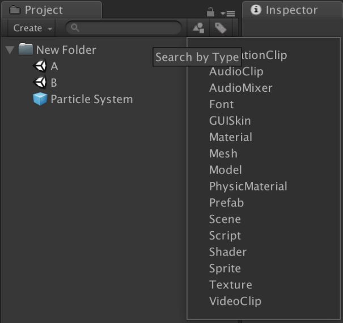Choose Texture from type list
The width and height of the screenshot is (343, 323).
pos(230,284)
